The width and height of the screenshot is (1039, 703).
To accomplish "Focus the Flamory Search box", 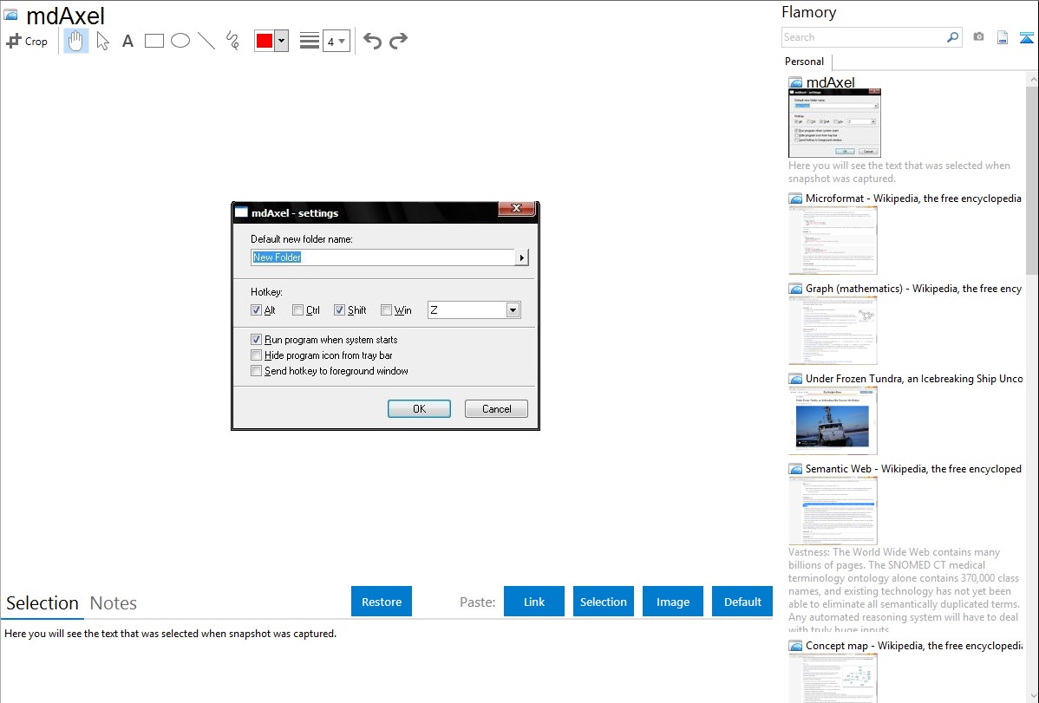I will [x=864, y=37].
